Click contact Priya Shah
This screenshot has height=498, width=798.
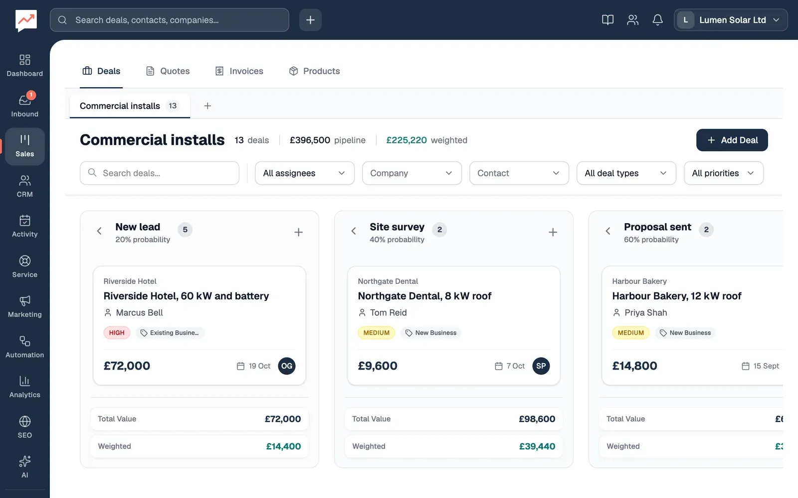(640, 313)
